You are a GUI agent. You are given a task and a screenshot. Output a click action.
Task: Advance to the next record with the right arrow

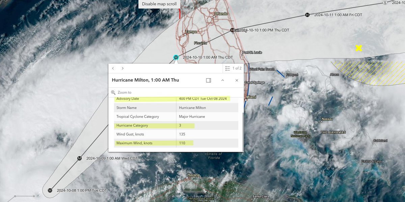pos(123,68)
